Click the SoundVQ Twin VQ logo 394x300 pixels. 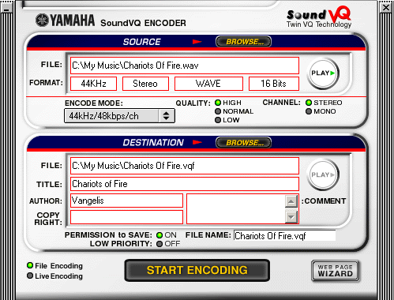coord(319,17)
